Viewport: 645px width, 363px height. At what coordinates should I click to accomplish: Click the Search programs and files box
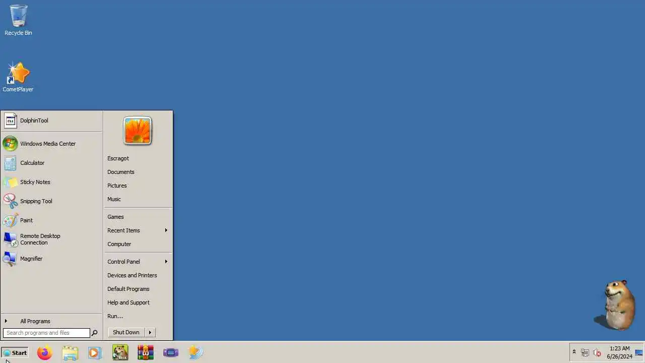click(46, 333)
